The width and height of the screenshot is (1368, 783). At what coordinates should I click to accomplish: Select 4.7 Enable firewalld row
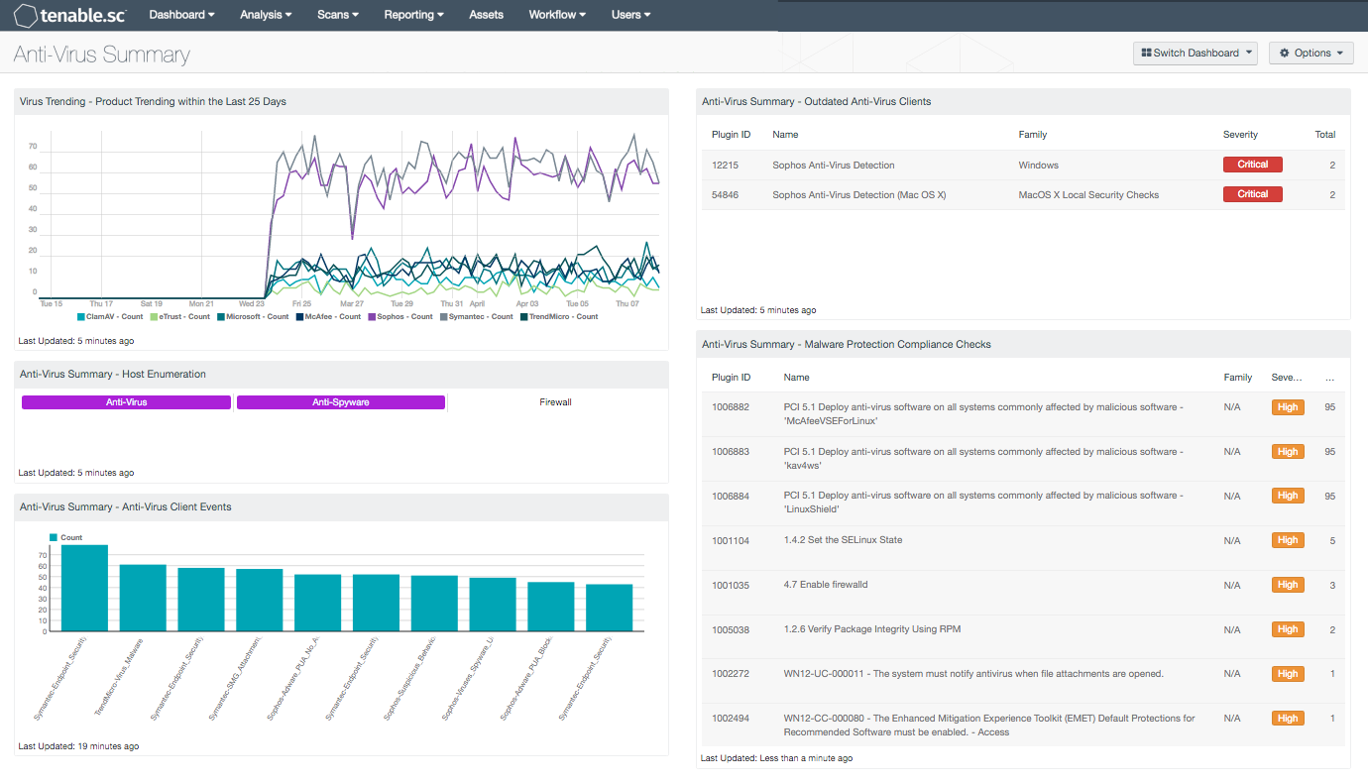coord(1023,593)
